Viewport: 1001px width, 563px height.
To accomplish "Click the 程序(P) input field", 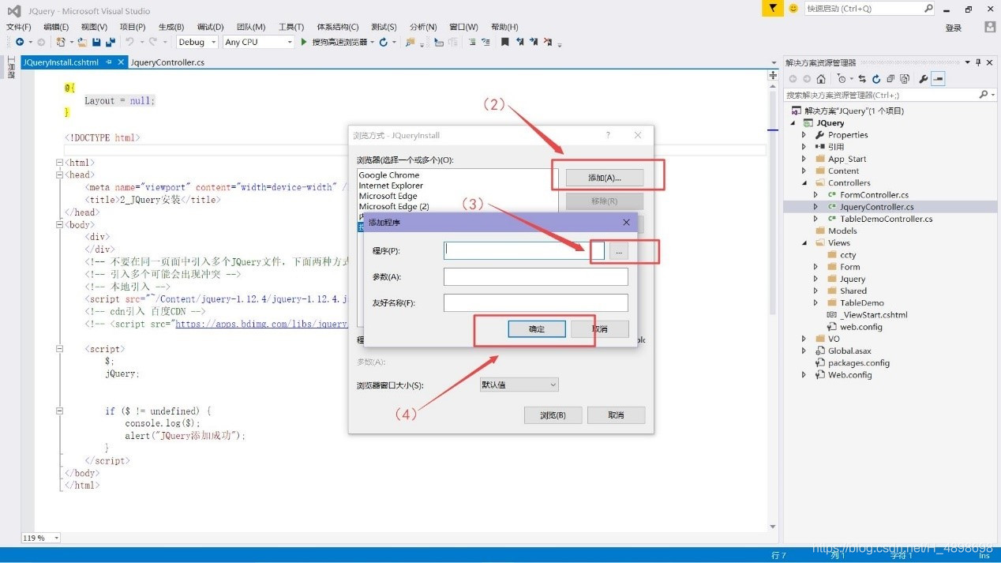I will coord(524,250).
